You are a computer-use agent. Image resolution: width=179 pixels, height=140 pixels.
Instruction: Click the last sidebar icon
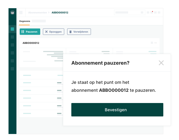coord(12,69)
